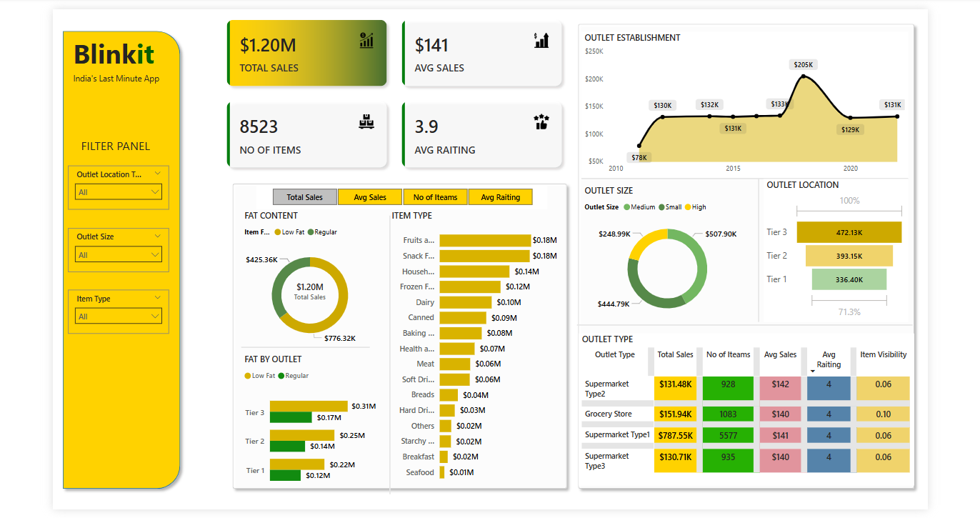Click the $205K peak data point
This screenshot has width=980, height=518.
tap(804, 76)
